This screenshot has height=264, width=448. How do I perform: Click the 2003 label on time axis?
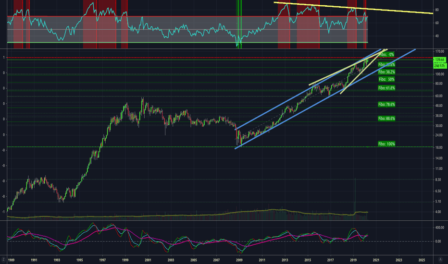point(171,260)
